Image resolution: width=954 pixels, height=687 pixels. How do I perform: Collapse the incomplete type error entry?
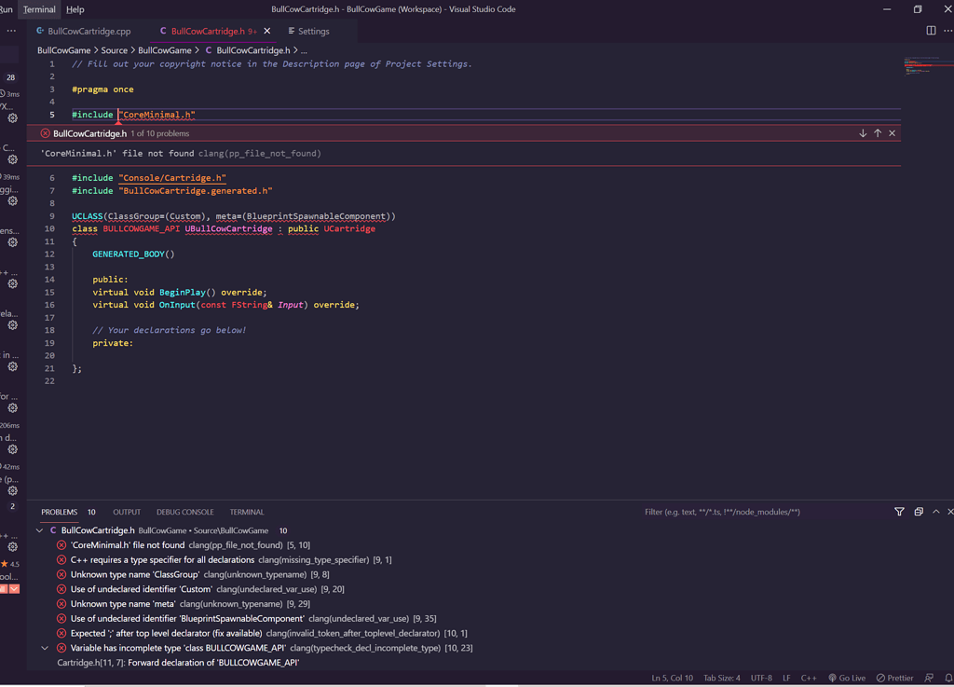(45, 648)
